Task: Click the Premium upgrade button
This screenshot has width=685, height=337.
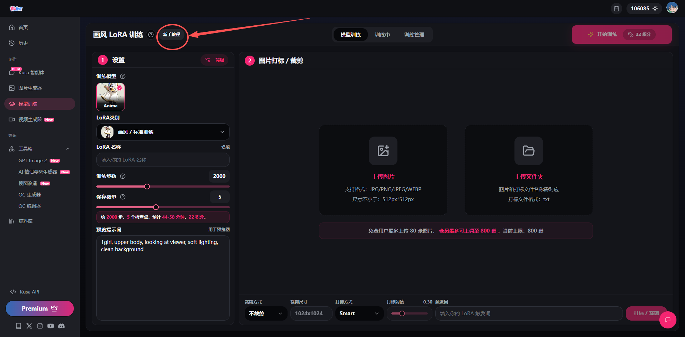Action: [40, 308]
